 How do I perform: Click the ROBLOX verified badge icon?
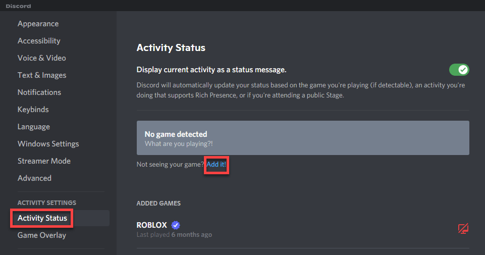(x=176, y=225)
